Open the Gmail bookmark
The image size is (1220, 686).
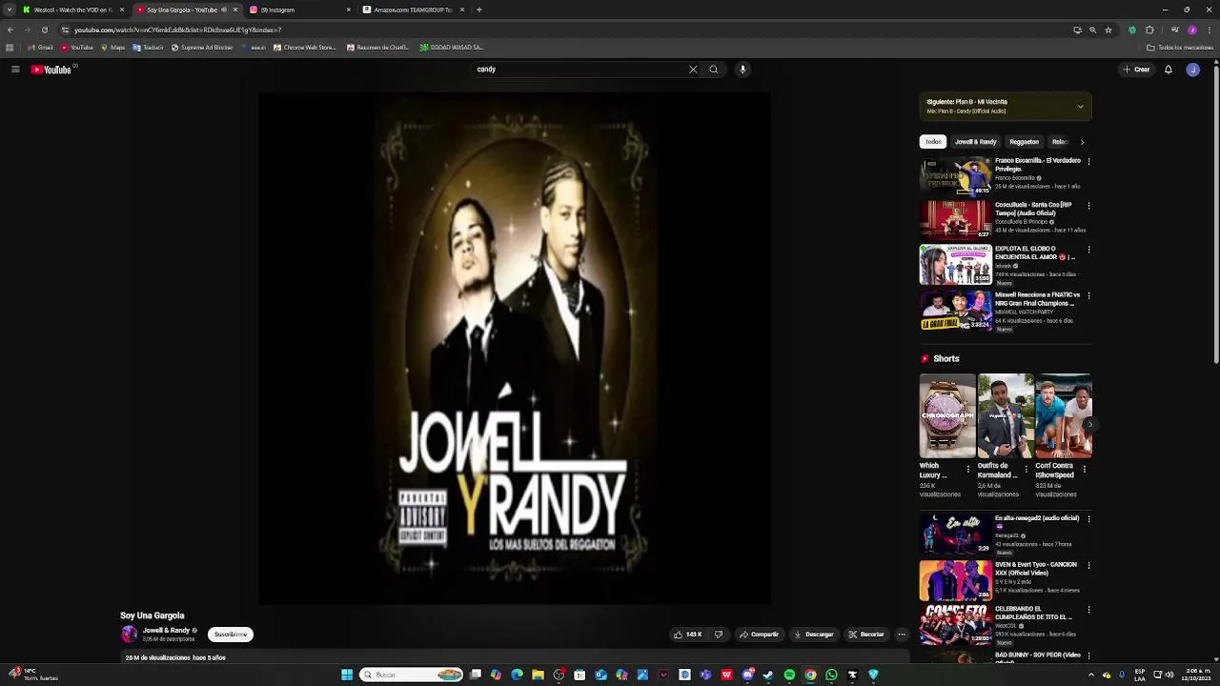tap(40, 48)
